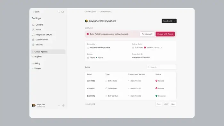Click Cloud Agents breadcrumb link
Screen dimensions: 224x126
click(91, 12)
